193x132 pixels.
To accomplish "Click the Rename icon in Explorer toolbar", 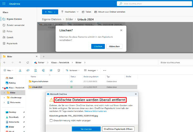I will click(x=43, y=70).
